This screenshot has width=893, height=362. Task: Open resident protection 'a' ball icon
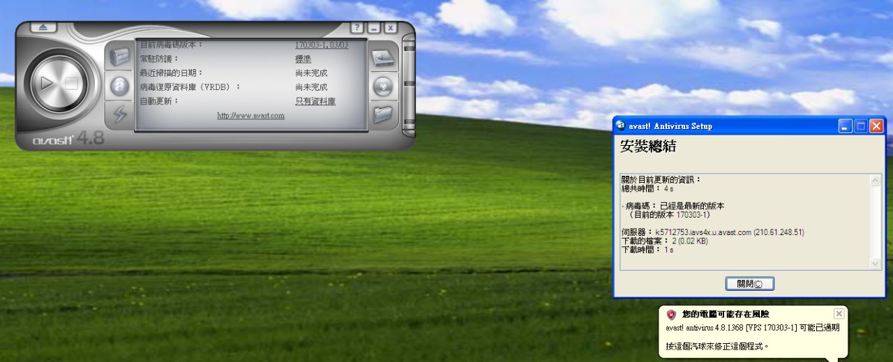click(119, 86)
